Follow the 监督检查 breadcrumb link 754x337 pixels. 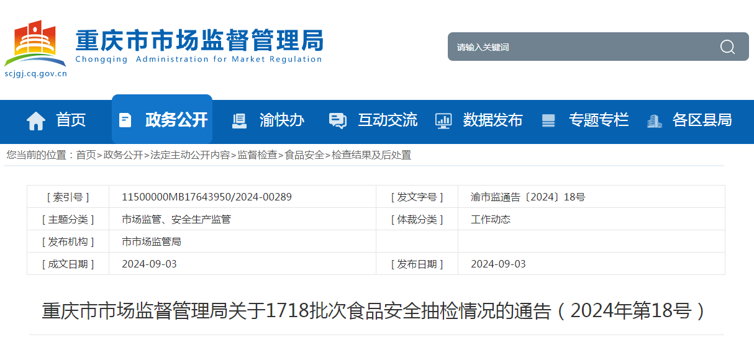pyautogui.click(x=257, y=155)
